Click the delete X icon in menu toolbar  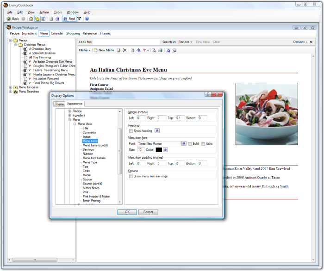(x=125, y=50)
